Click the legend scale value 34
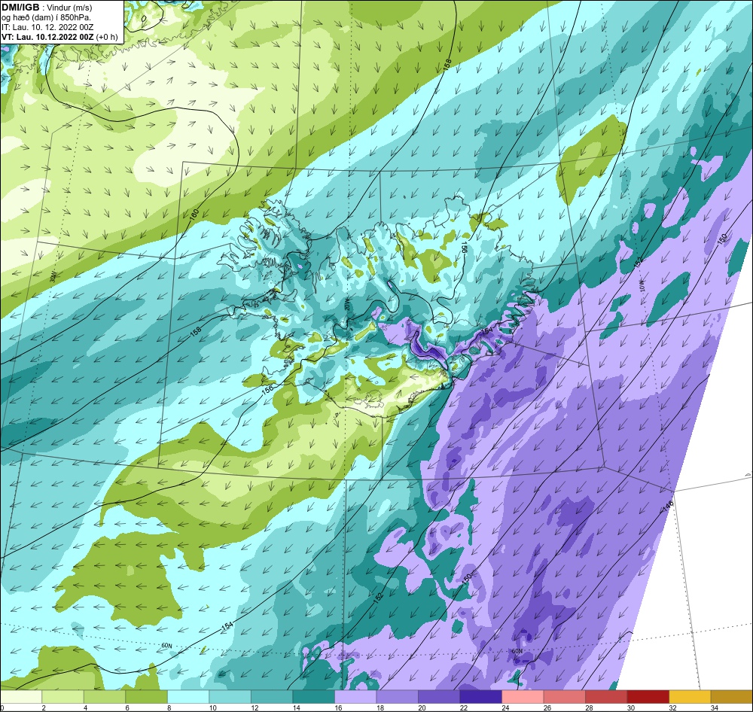 click(714, 707)
